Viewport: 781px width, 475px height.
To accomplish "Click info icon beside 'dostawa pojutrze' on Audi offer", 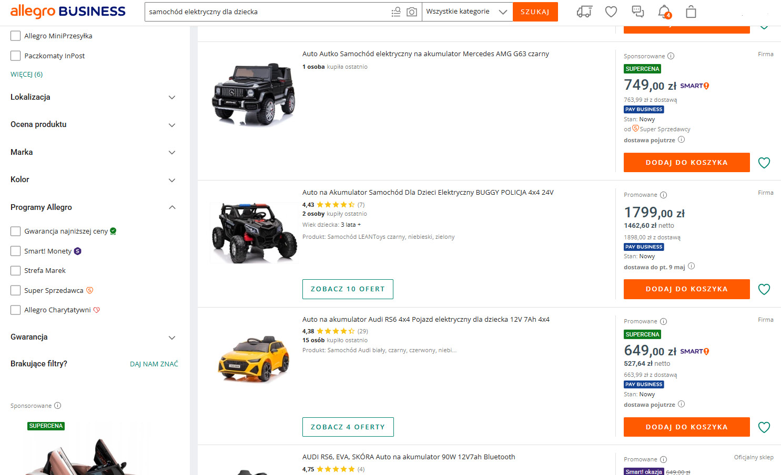I will (681, 404).
